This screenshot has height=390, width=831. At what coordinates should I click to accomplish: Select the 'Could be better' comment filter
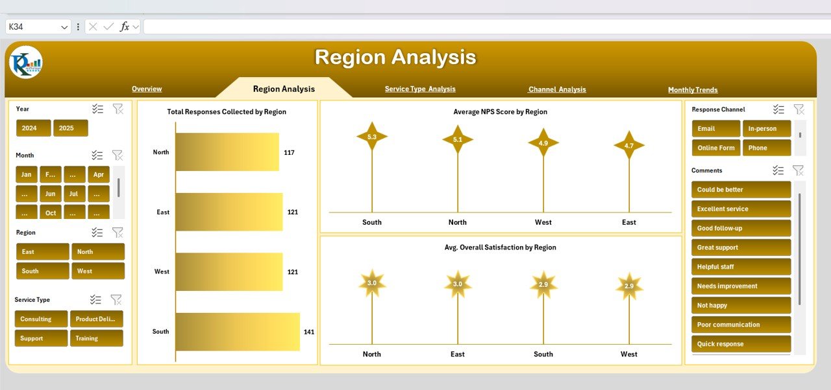[740, 189]
